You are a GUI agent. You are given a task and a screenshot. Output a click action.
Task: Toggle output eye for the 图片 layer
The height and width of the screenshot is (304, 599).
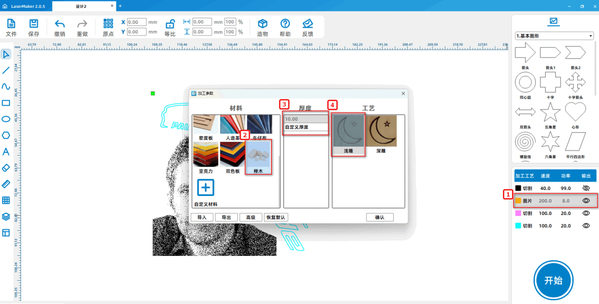[586, 200]
